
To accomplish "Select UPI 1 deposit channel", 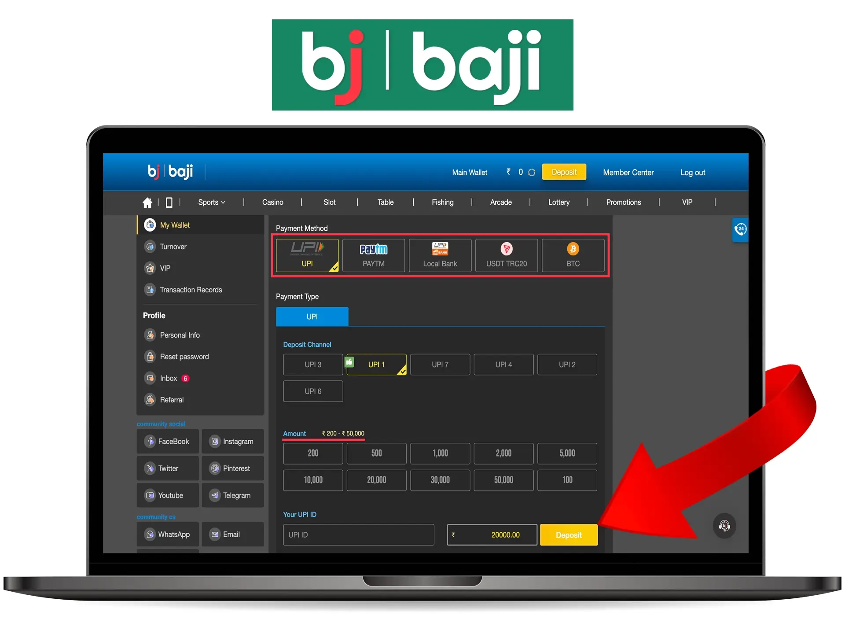I will tap(376, 364).
